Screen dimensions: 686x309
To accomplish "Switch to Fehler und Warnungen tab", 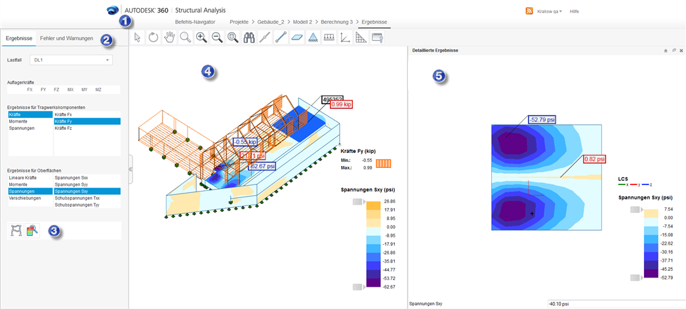I will (66, 39).
